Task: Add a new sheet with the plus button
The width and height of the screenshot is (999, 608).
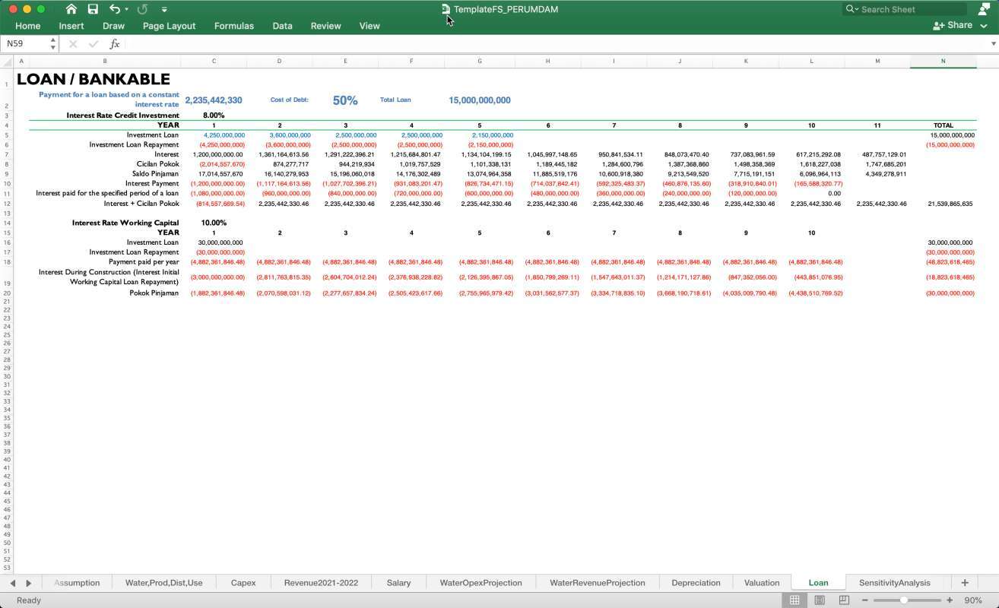Action: point(964,582)
